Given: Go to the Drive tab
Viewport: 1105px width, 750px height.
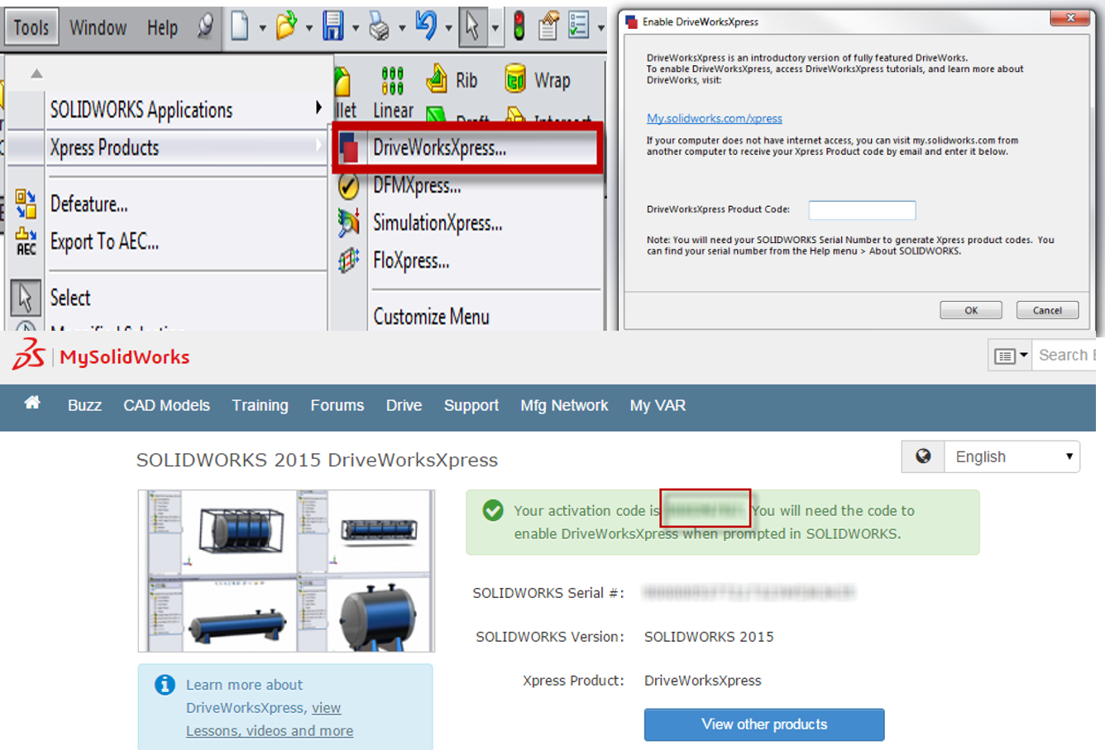Looking at the screenshot, I should pyautogui.click(x=404, y=405).
